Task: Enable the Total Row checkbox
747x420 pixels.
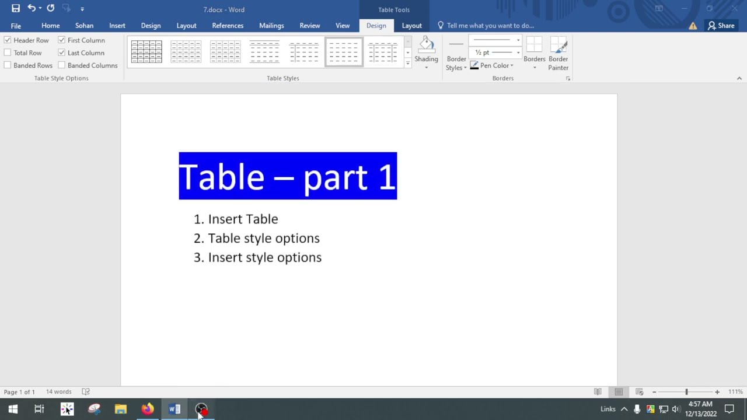Action: click(x=8, y=52)
